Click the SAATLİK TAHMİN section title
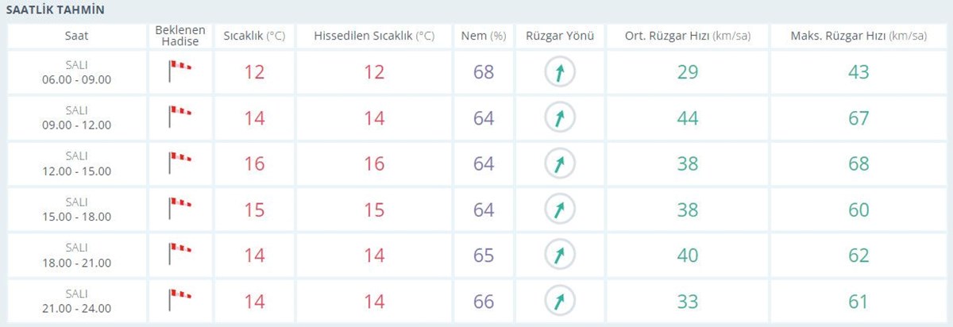Image resolution: width=953 pixels, height=327 pixels. [56, 10]
